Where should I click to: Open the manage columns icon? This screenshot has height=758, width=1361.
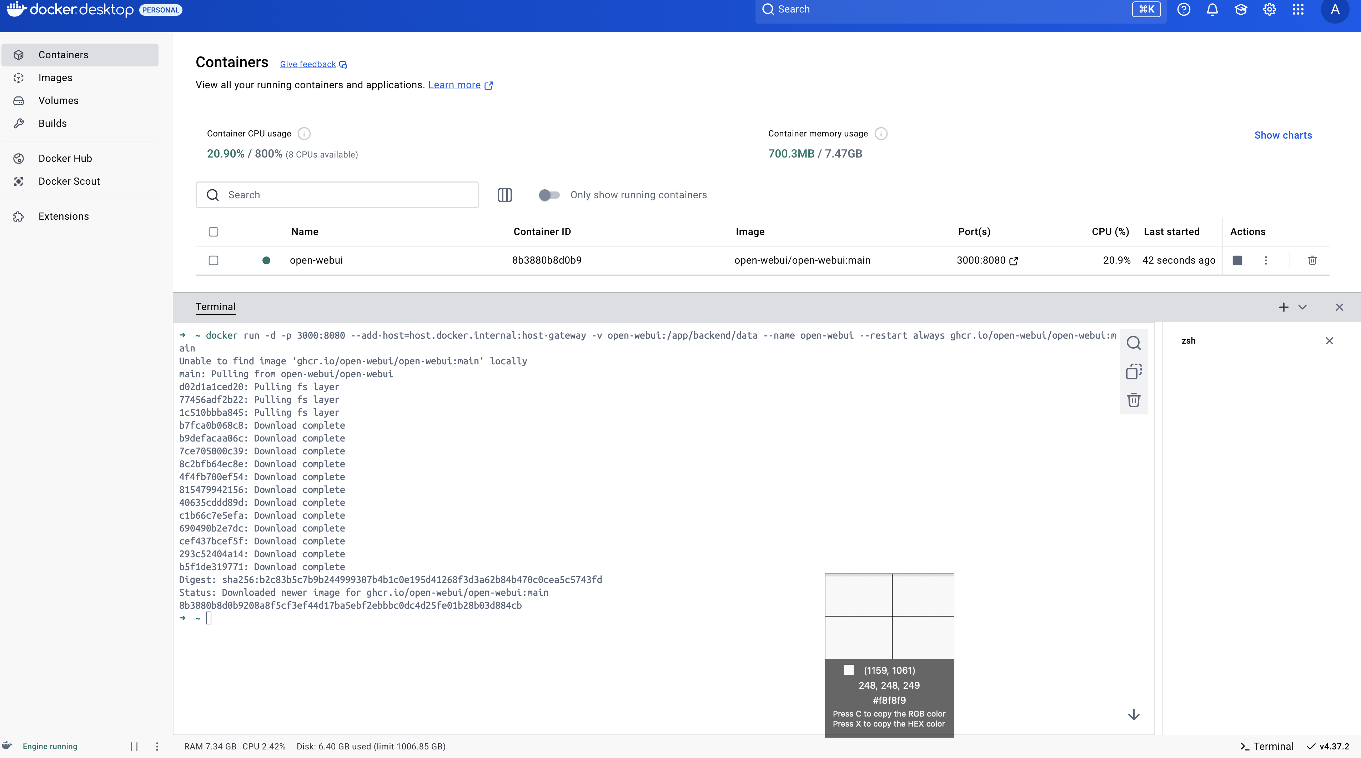click(504, 195)
